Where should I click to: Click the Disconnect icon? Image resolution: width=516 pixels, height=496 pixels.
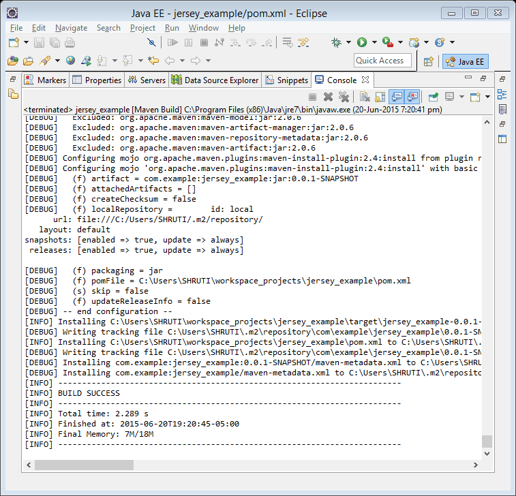coord(219,42)
